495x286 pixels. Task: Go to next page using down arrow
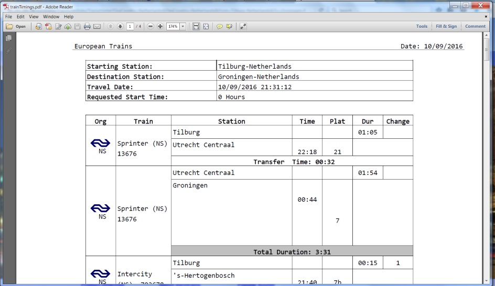tap(120, 27)
